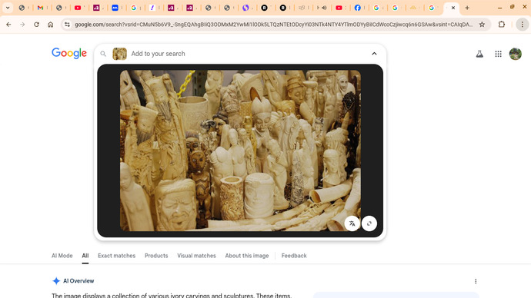
Task: Open AI Overview three-dot options
Action: pyautogui.click(x=476, y=281)
